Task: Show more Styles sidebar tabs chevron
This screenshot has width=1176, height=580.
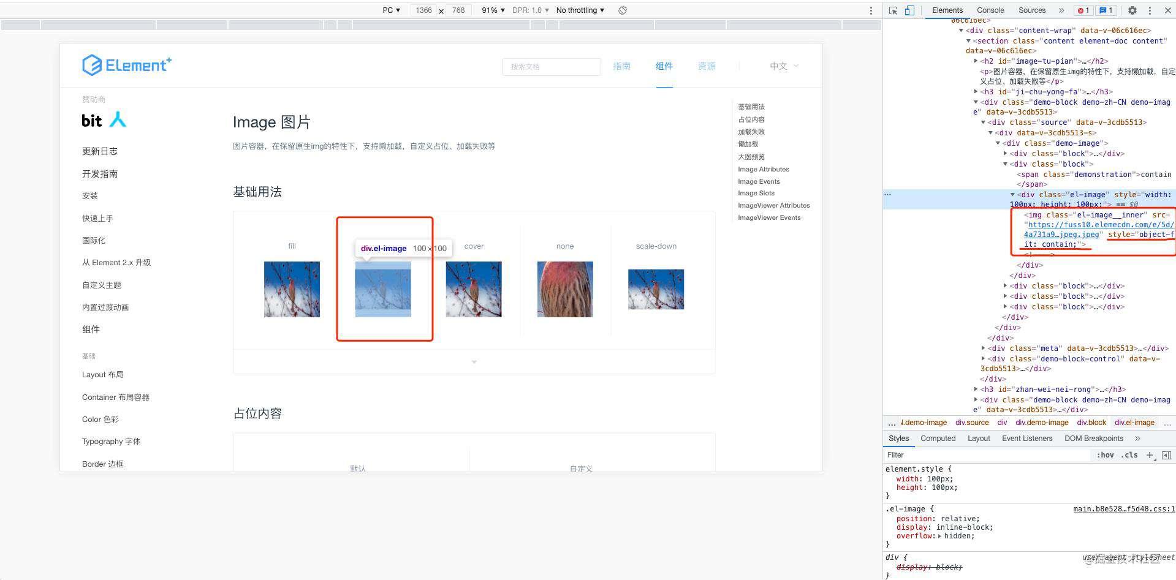Action: pyautogui.click(x=1137, y=439)
